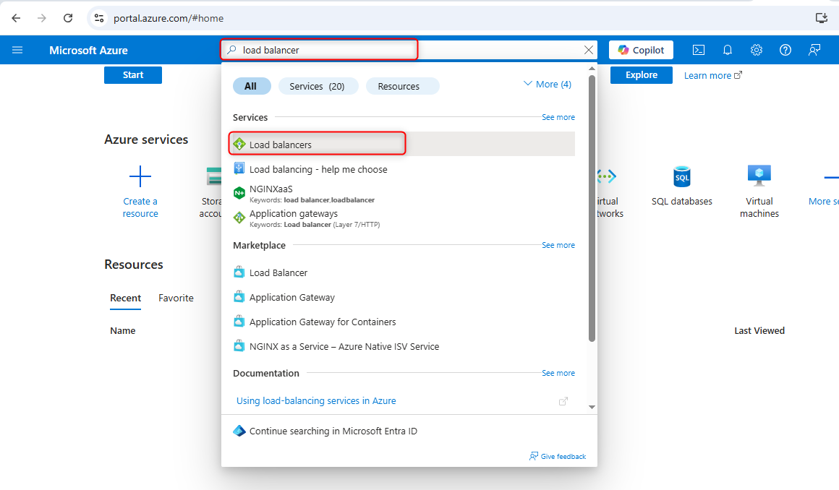Click Marketplace Load Balancer bag icon
The width and height of the screenshot is (839, 490).
point(239,272)
